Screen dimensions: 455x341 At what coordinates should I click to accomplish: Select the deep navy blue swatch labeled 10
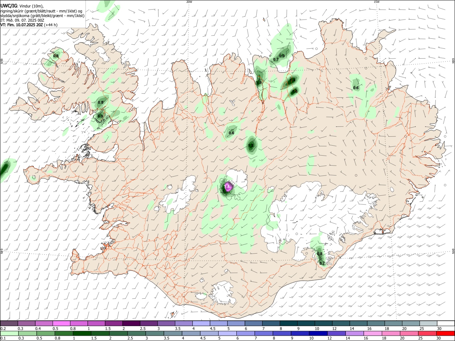coord(317,333)
